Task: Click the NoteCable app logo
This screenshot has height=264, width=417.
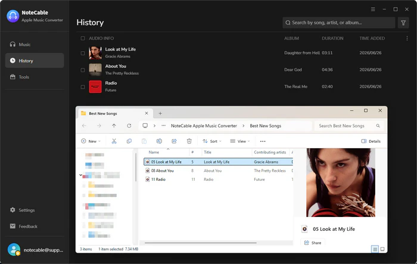Action: pyautogui.click(x=13, y=16)
